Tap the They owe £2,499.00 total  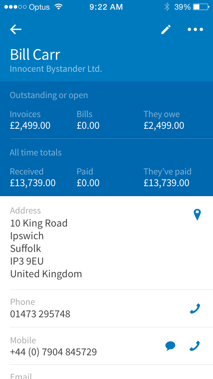point(164,125)
